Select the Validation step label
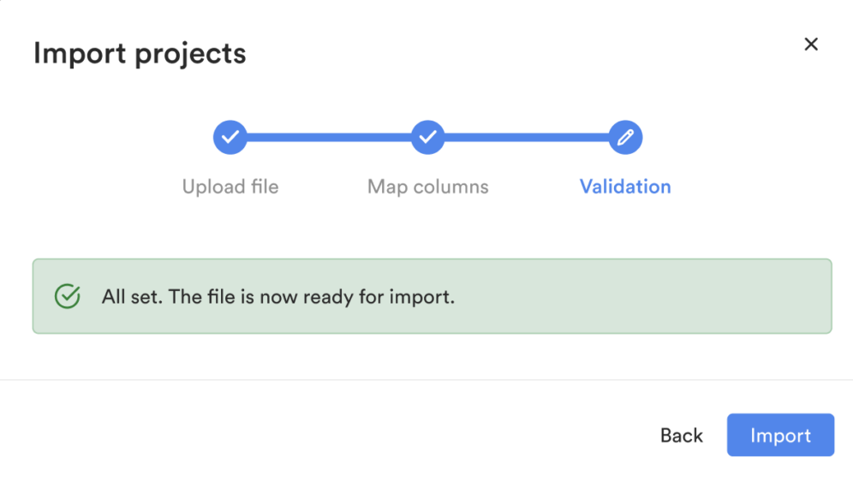This screenshot has height=486, width=853. (625, 187)
